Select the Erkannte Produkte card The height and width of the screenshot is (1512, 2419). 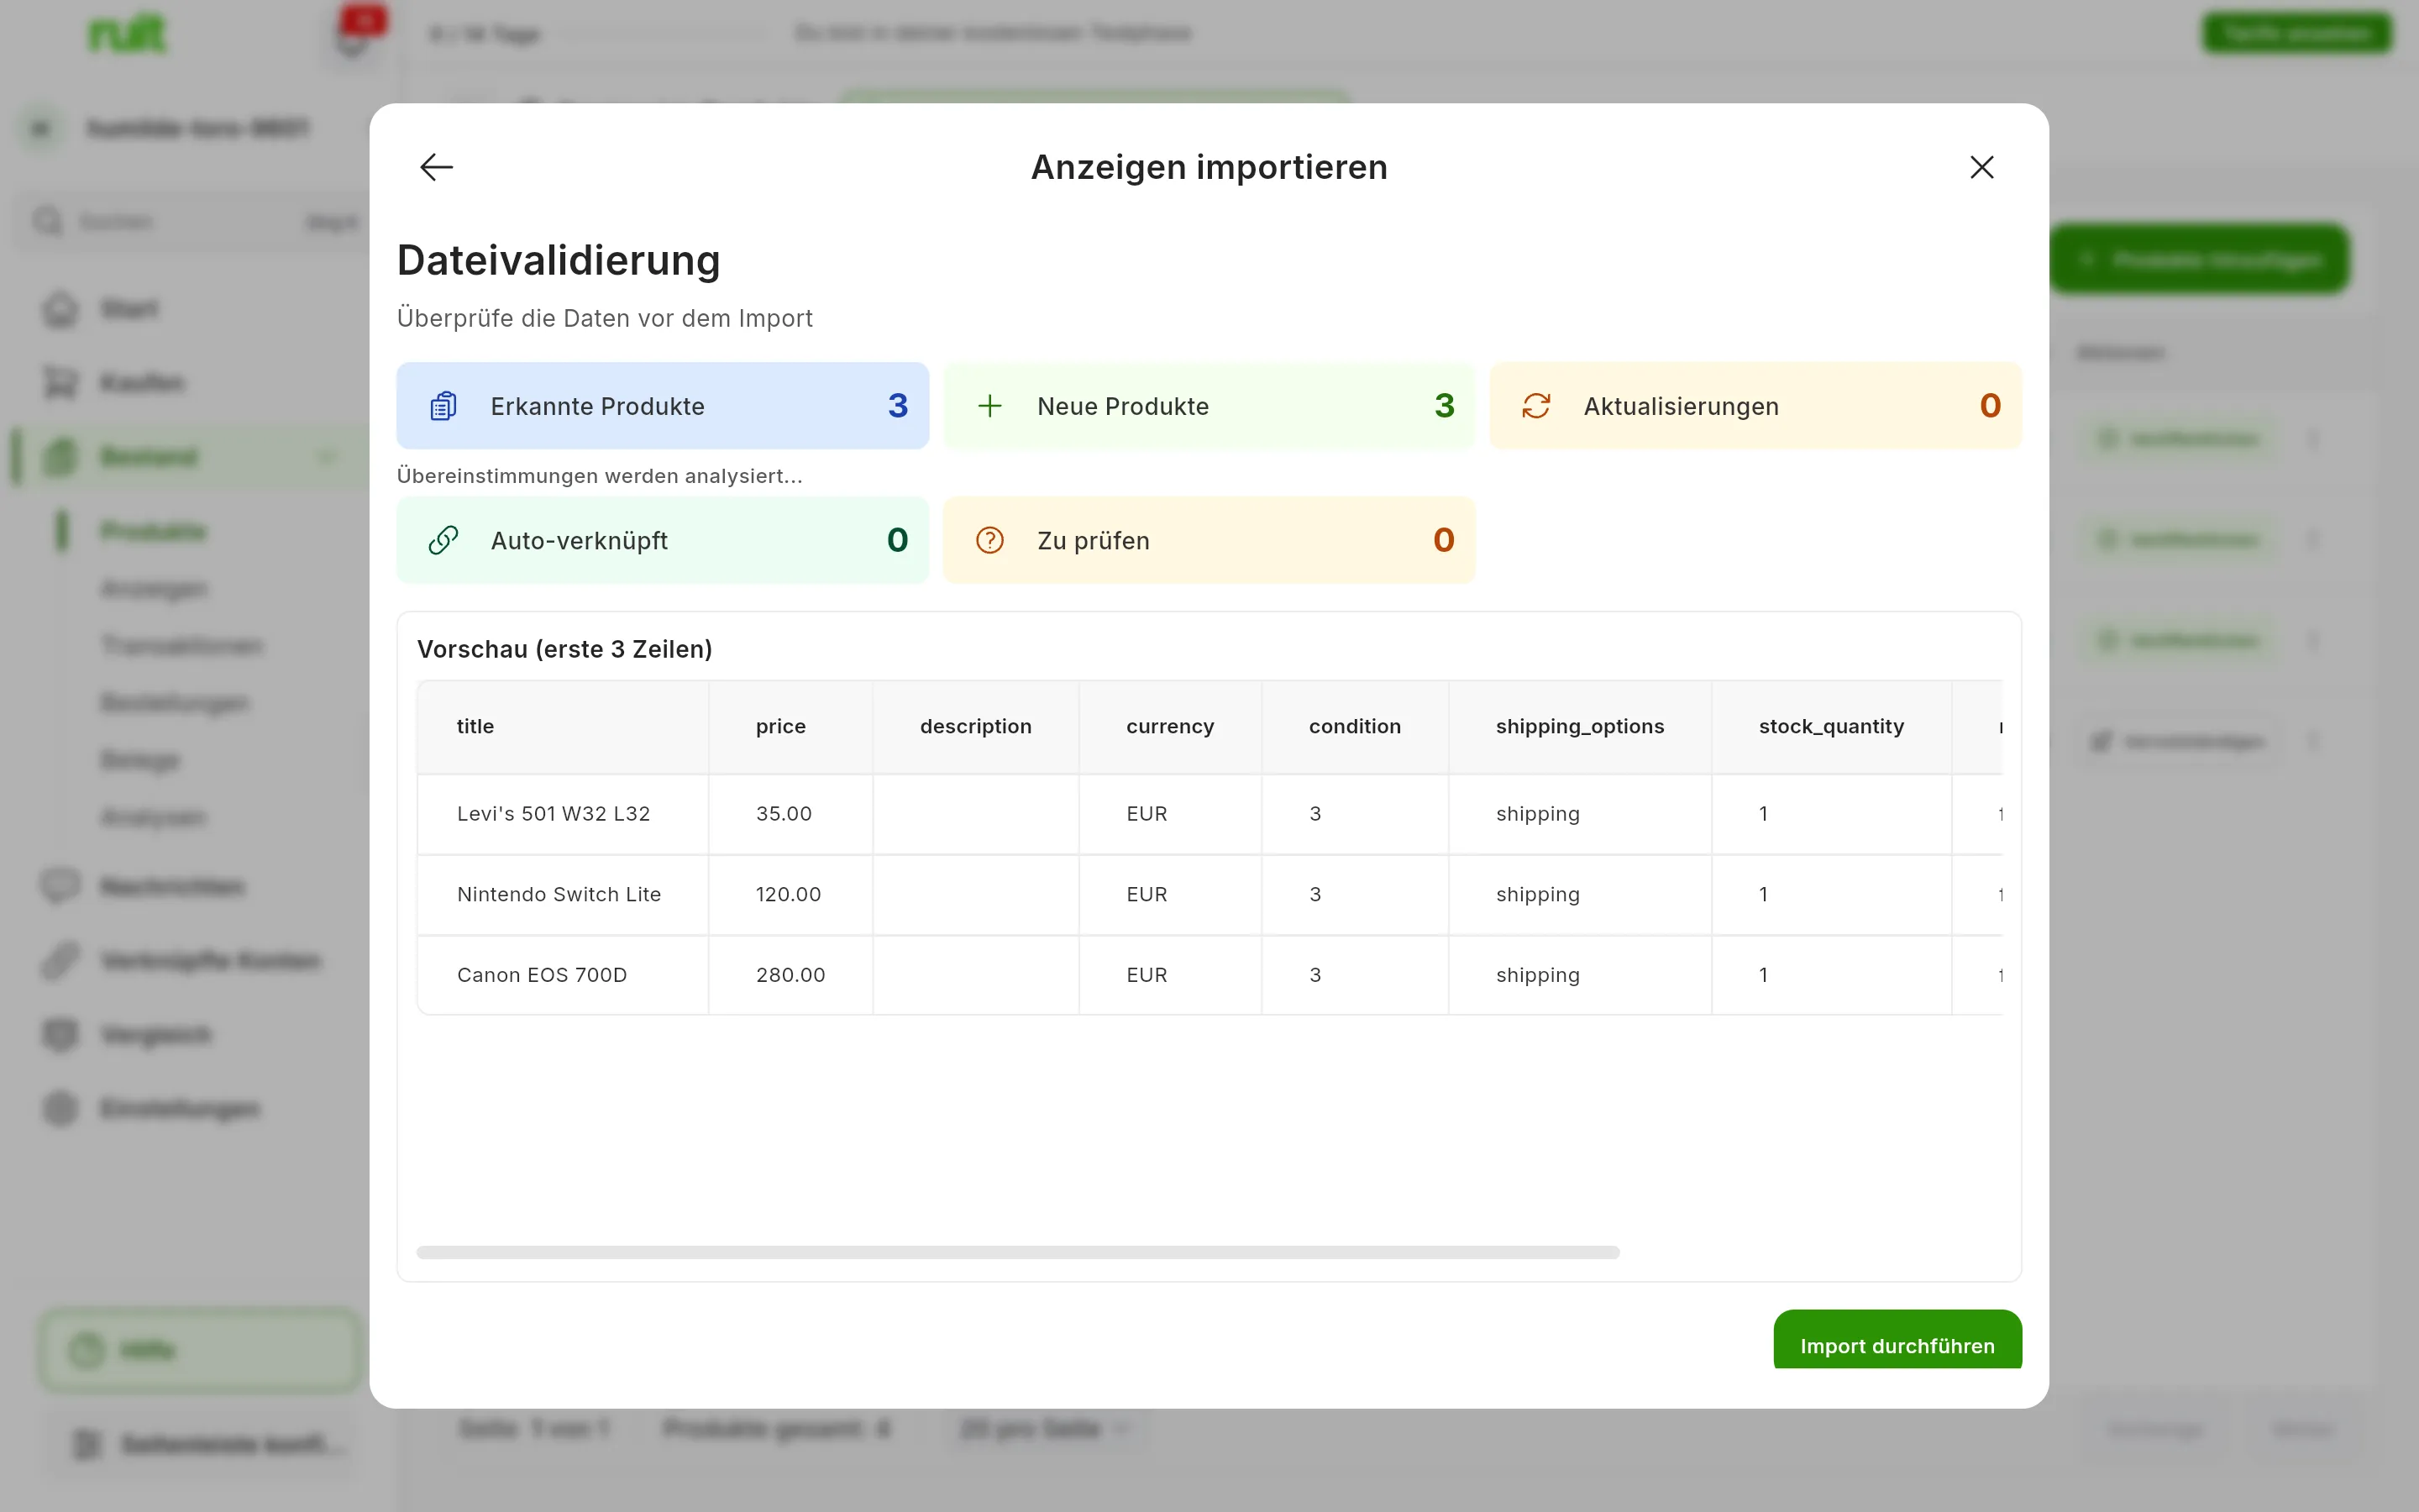tap(663, 406)
